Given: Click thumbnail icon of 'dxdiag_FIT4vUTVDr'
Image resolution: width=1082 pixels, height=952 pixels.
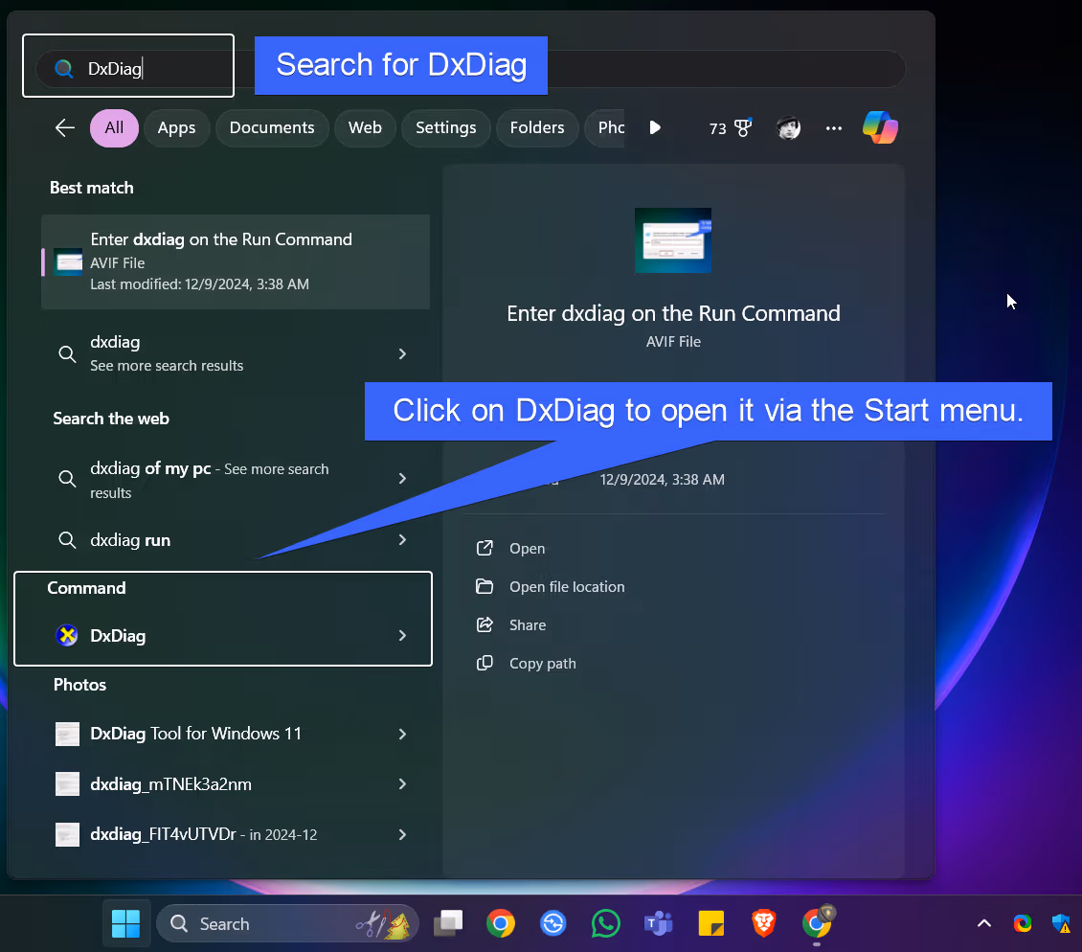Looking at the screenshot, I should [x=67, y=834].
